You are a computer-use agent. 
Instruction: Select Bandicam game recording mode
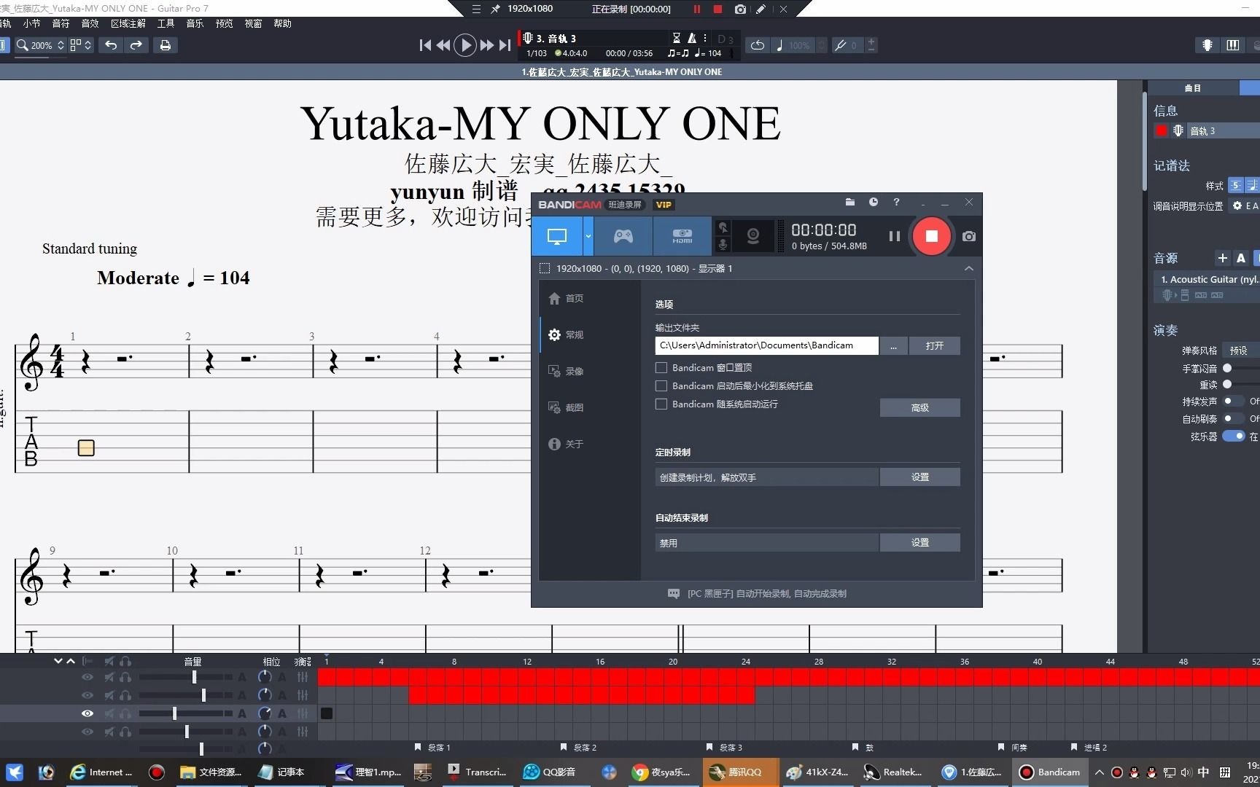tap(623, 236)
